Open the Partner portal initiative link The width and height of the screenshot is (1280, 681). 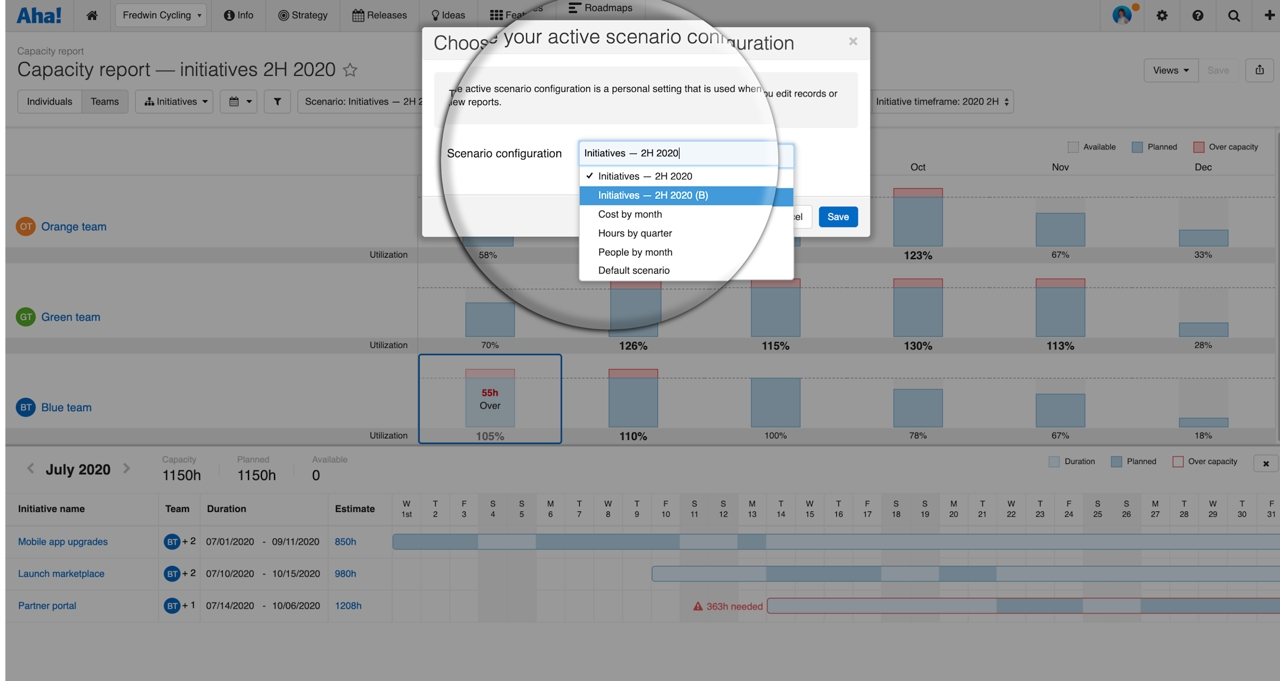47,605
